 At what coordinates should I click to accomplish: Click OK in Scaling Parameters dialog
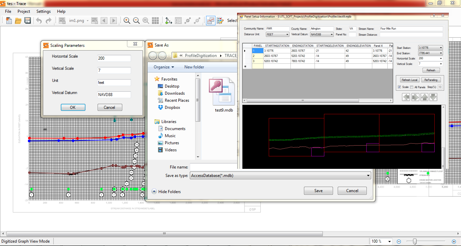73,107
